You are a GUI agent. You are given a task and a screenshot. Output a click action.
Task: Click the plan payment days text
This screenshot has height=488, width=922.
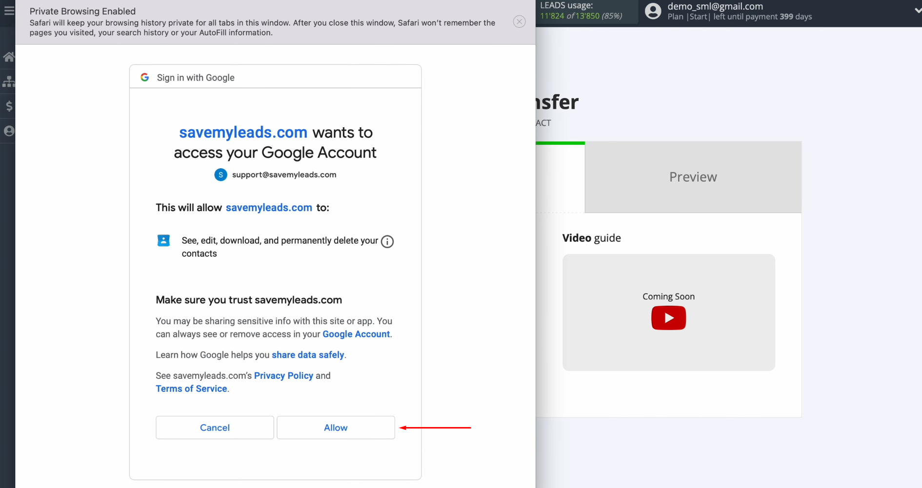coord(740,17)
